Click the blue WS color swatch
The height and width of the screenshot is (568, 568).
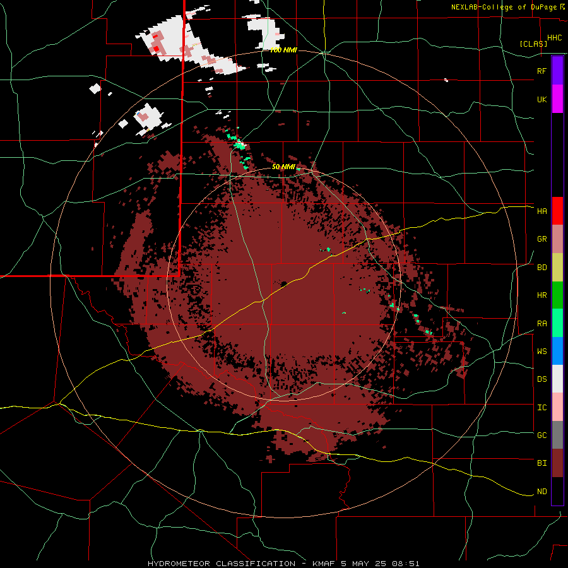557,351
